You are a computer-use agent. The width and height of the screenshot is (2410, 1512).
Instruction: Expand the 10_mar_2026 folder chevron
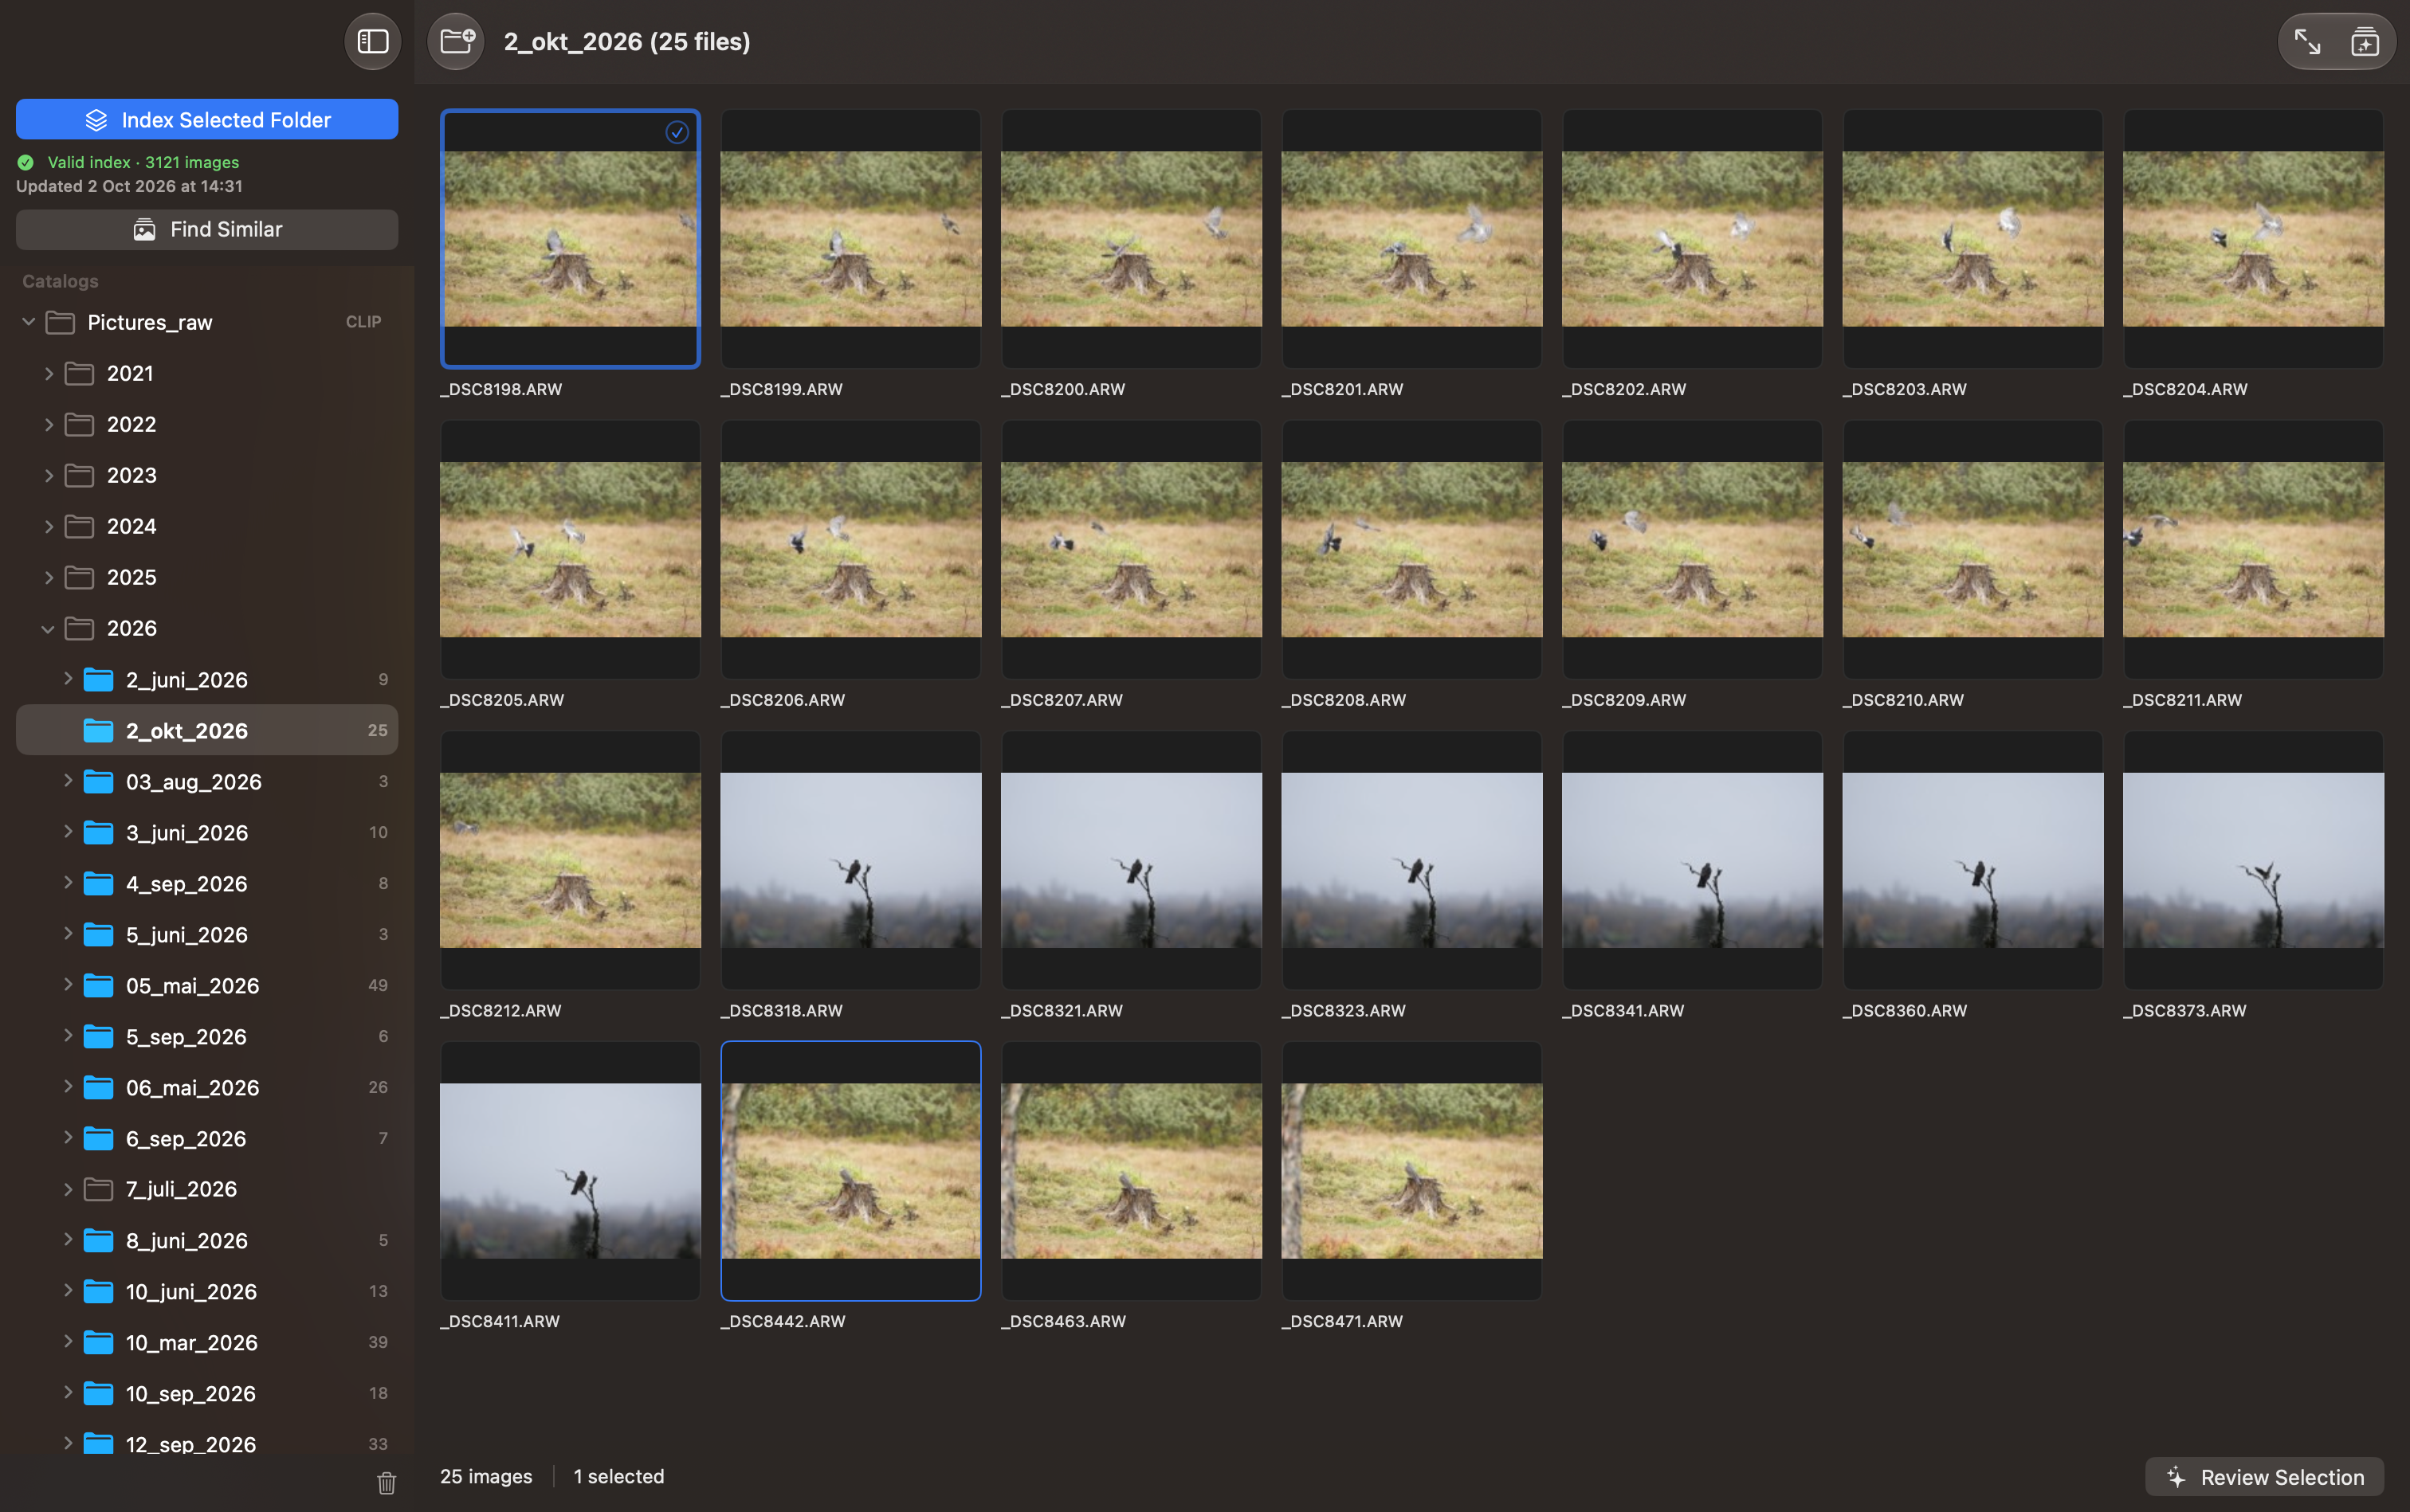67,1342
